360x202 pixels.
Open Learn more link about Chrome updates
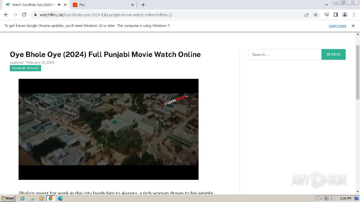(337, 26)
